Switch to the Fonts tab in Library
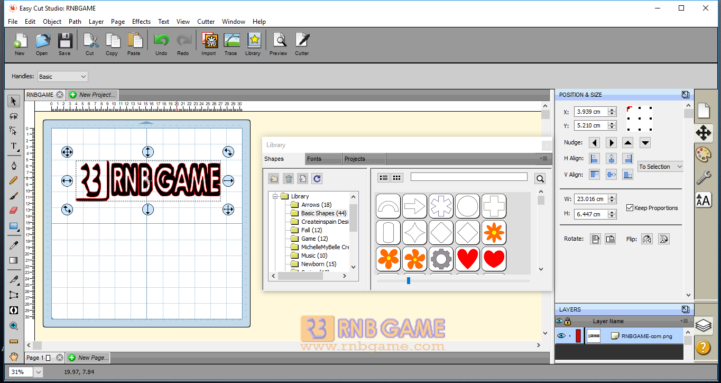The height and width of the screenshot is (383, 721). pos(323,159)
